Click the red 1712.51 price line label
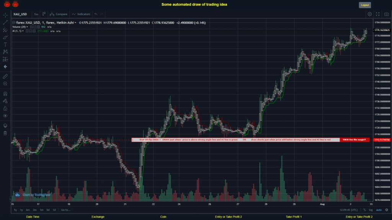The image size is (392, 220). [x=382, y=140]
